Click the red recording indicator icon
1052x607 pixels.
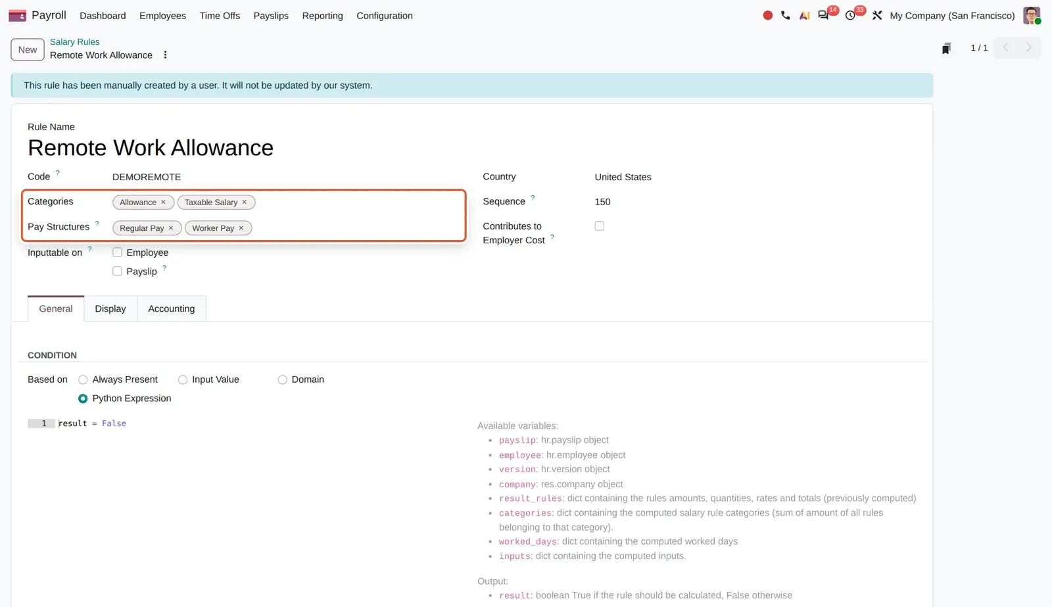coord(767,15)
